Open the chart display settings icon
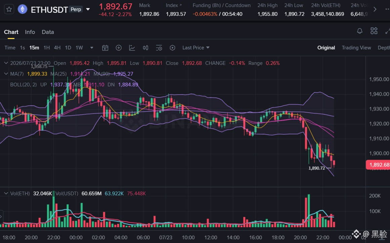Screen dimensions: 390x243 (x=159, y=48)
